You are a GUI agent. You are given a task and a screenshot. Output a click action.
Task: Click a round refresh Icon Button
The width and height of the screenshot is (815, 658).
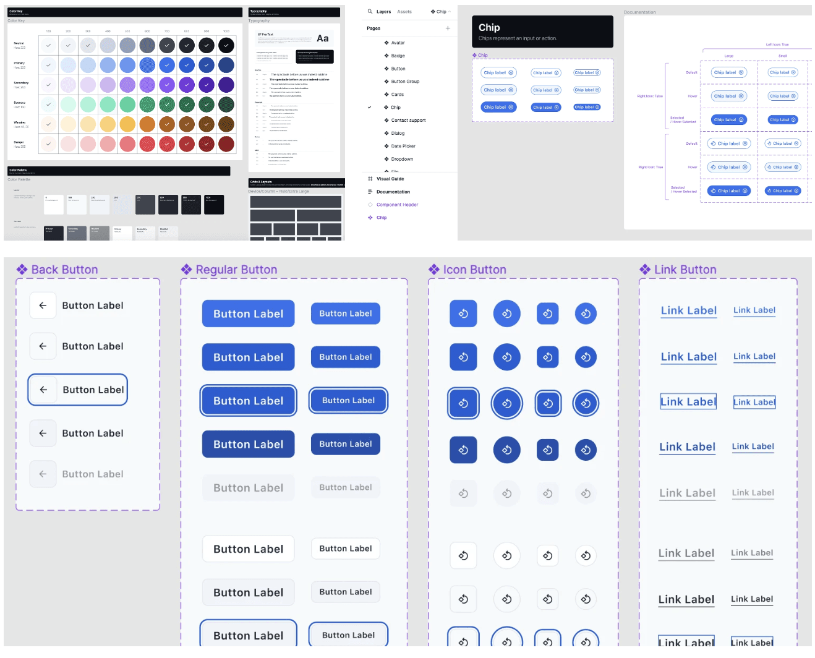tap(506, 314)
